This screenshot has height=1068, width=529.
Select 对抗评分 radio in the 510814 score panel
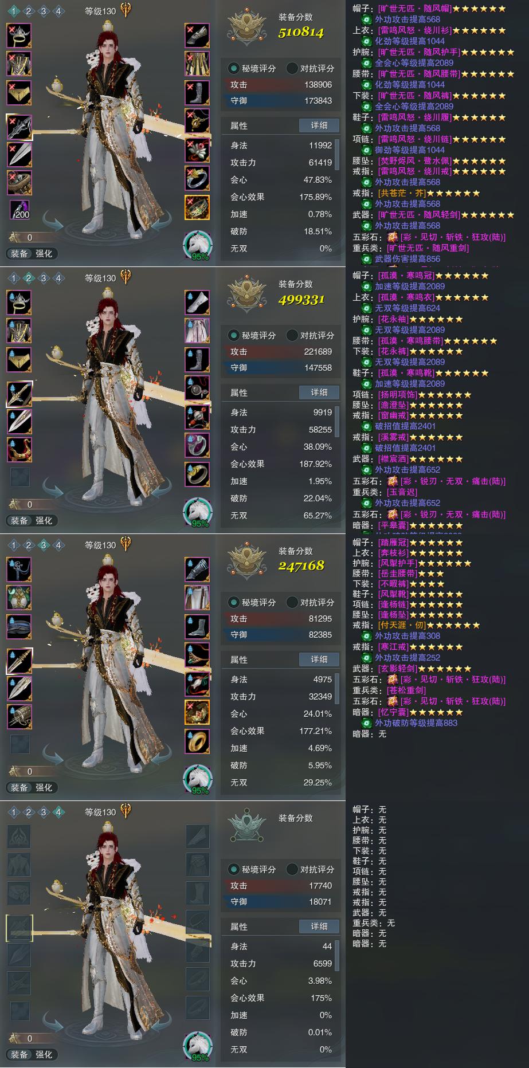310,68
